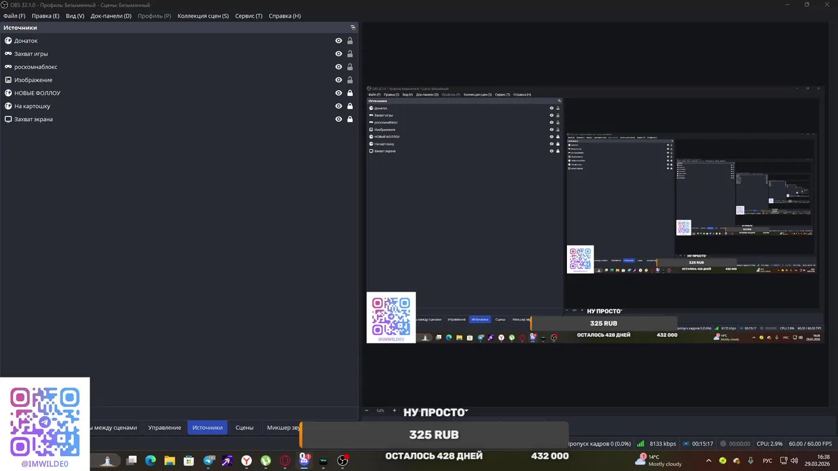Screen dimensions: 838x471
Task: Open the Микшер звука dock tab
Action: [282, 427]
